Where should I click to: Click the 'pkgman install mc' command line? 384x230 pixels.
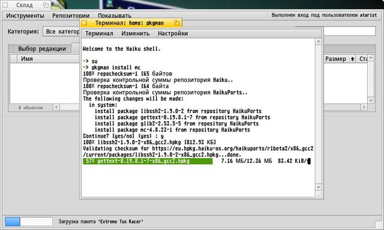pos(112,68)
